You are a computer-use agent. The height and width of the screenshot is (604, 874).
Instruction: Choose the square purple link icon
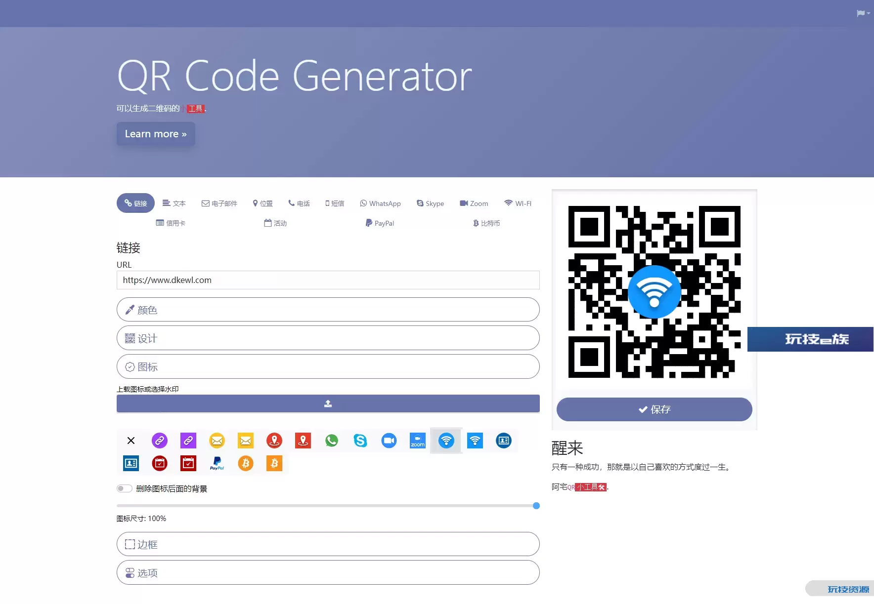tap(188, 441)
